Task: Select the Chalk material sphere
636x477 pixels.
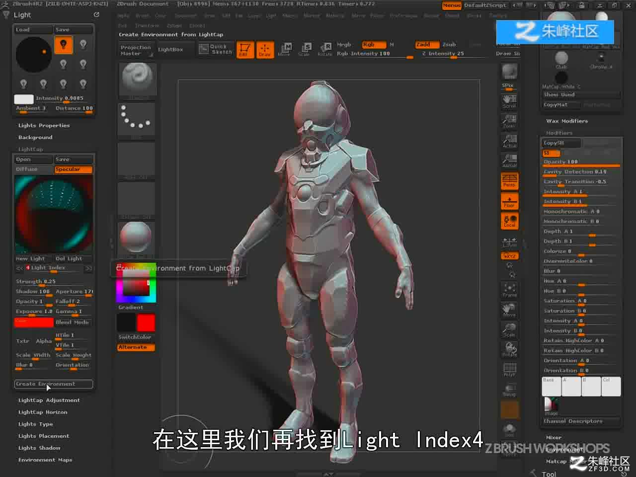Action: (x=561, y=58)
